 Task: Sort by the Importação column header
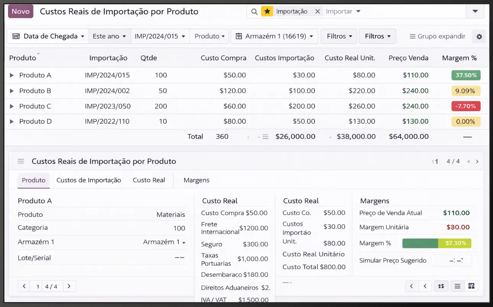coord(108,58)
